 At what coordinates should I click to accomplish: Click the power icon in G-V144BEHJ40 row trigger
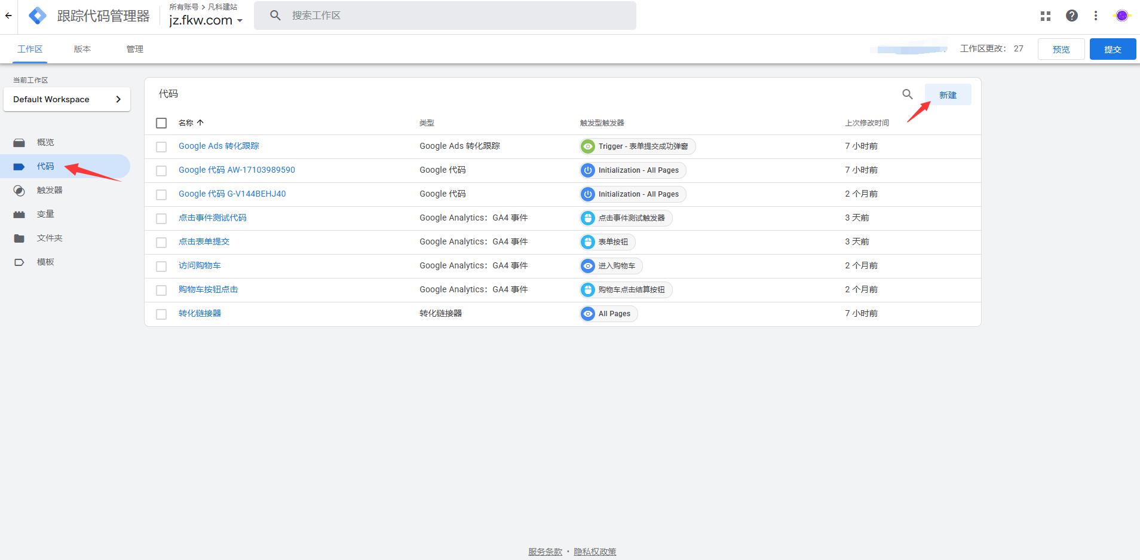coord(588,194)
